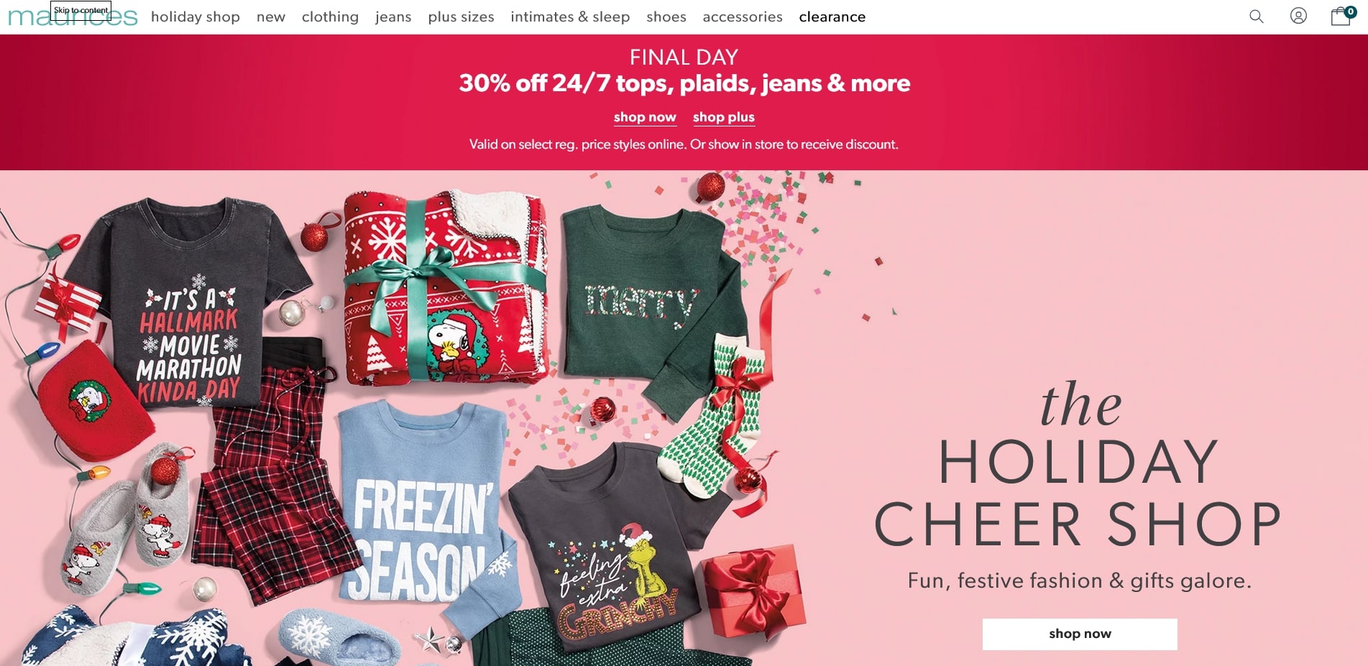
Task: Open the new arrivals menu
Action: (271, 17)
